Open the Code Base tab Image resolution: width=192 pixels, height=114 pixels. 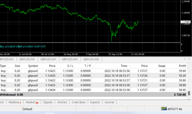coord(79,102)
